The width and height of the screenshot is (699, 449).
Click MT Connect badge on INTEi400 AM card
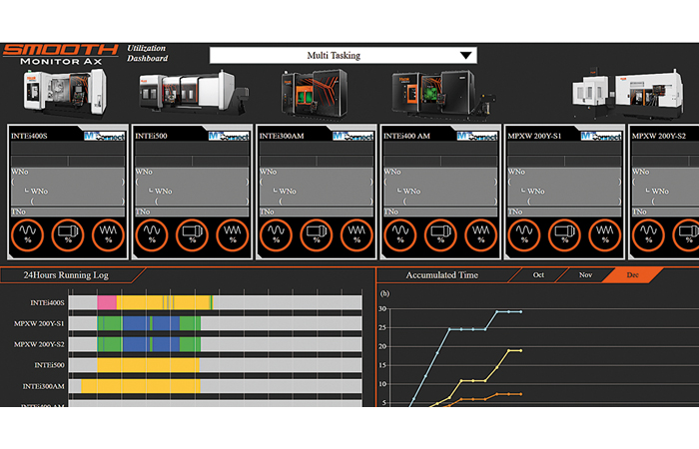[x=477, y=136]
